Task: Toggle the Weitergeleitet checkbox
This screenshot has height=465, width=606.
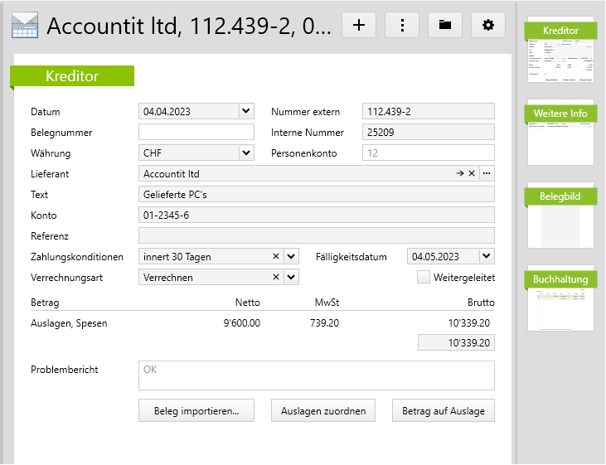Action: [424, 278]
